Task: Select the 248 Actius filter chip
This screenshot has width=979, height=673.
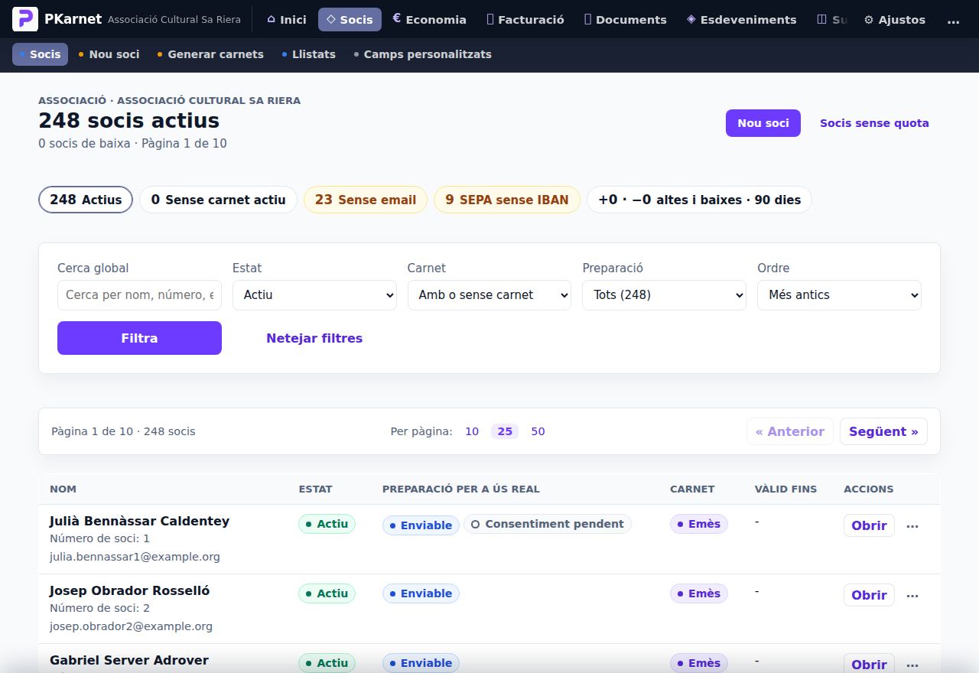Action: [x=86, y=200]
